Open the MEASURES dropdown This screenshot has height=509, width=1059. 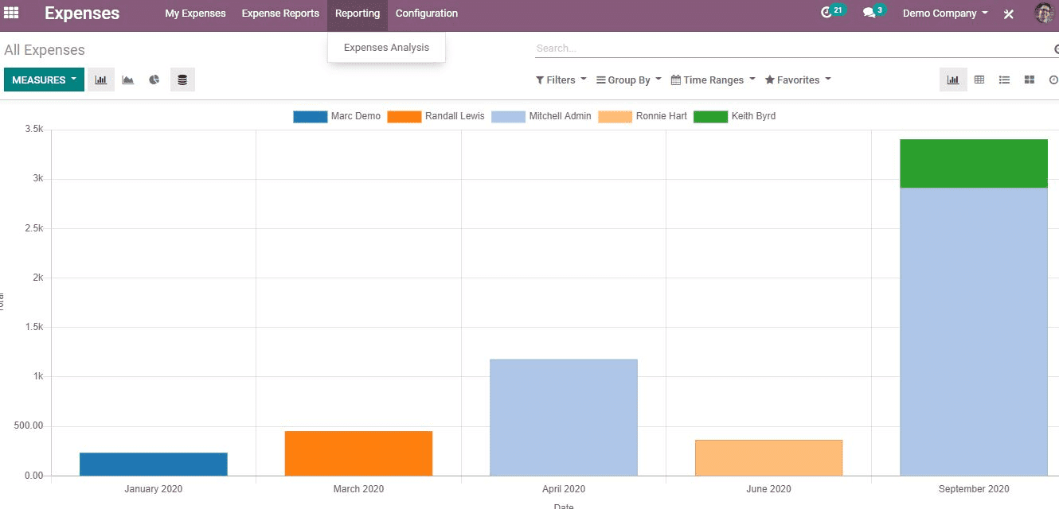(44, 80)
